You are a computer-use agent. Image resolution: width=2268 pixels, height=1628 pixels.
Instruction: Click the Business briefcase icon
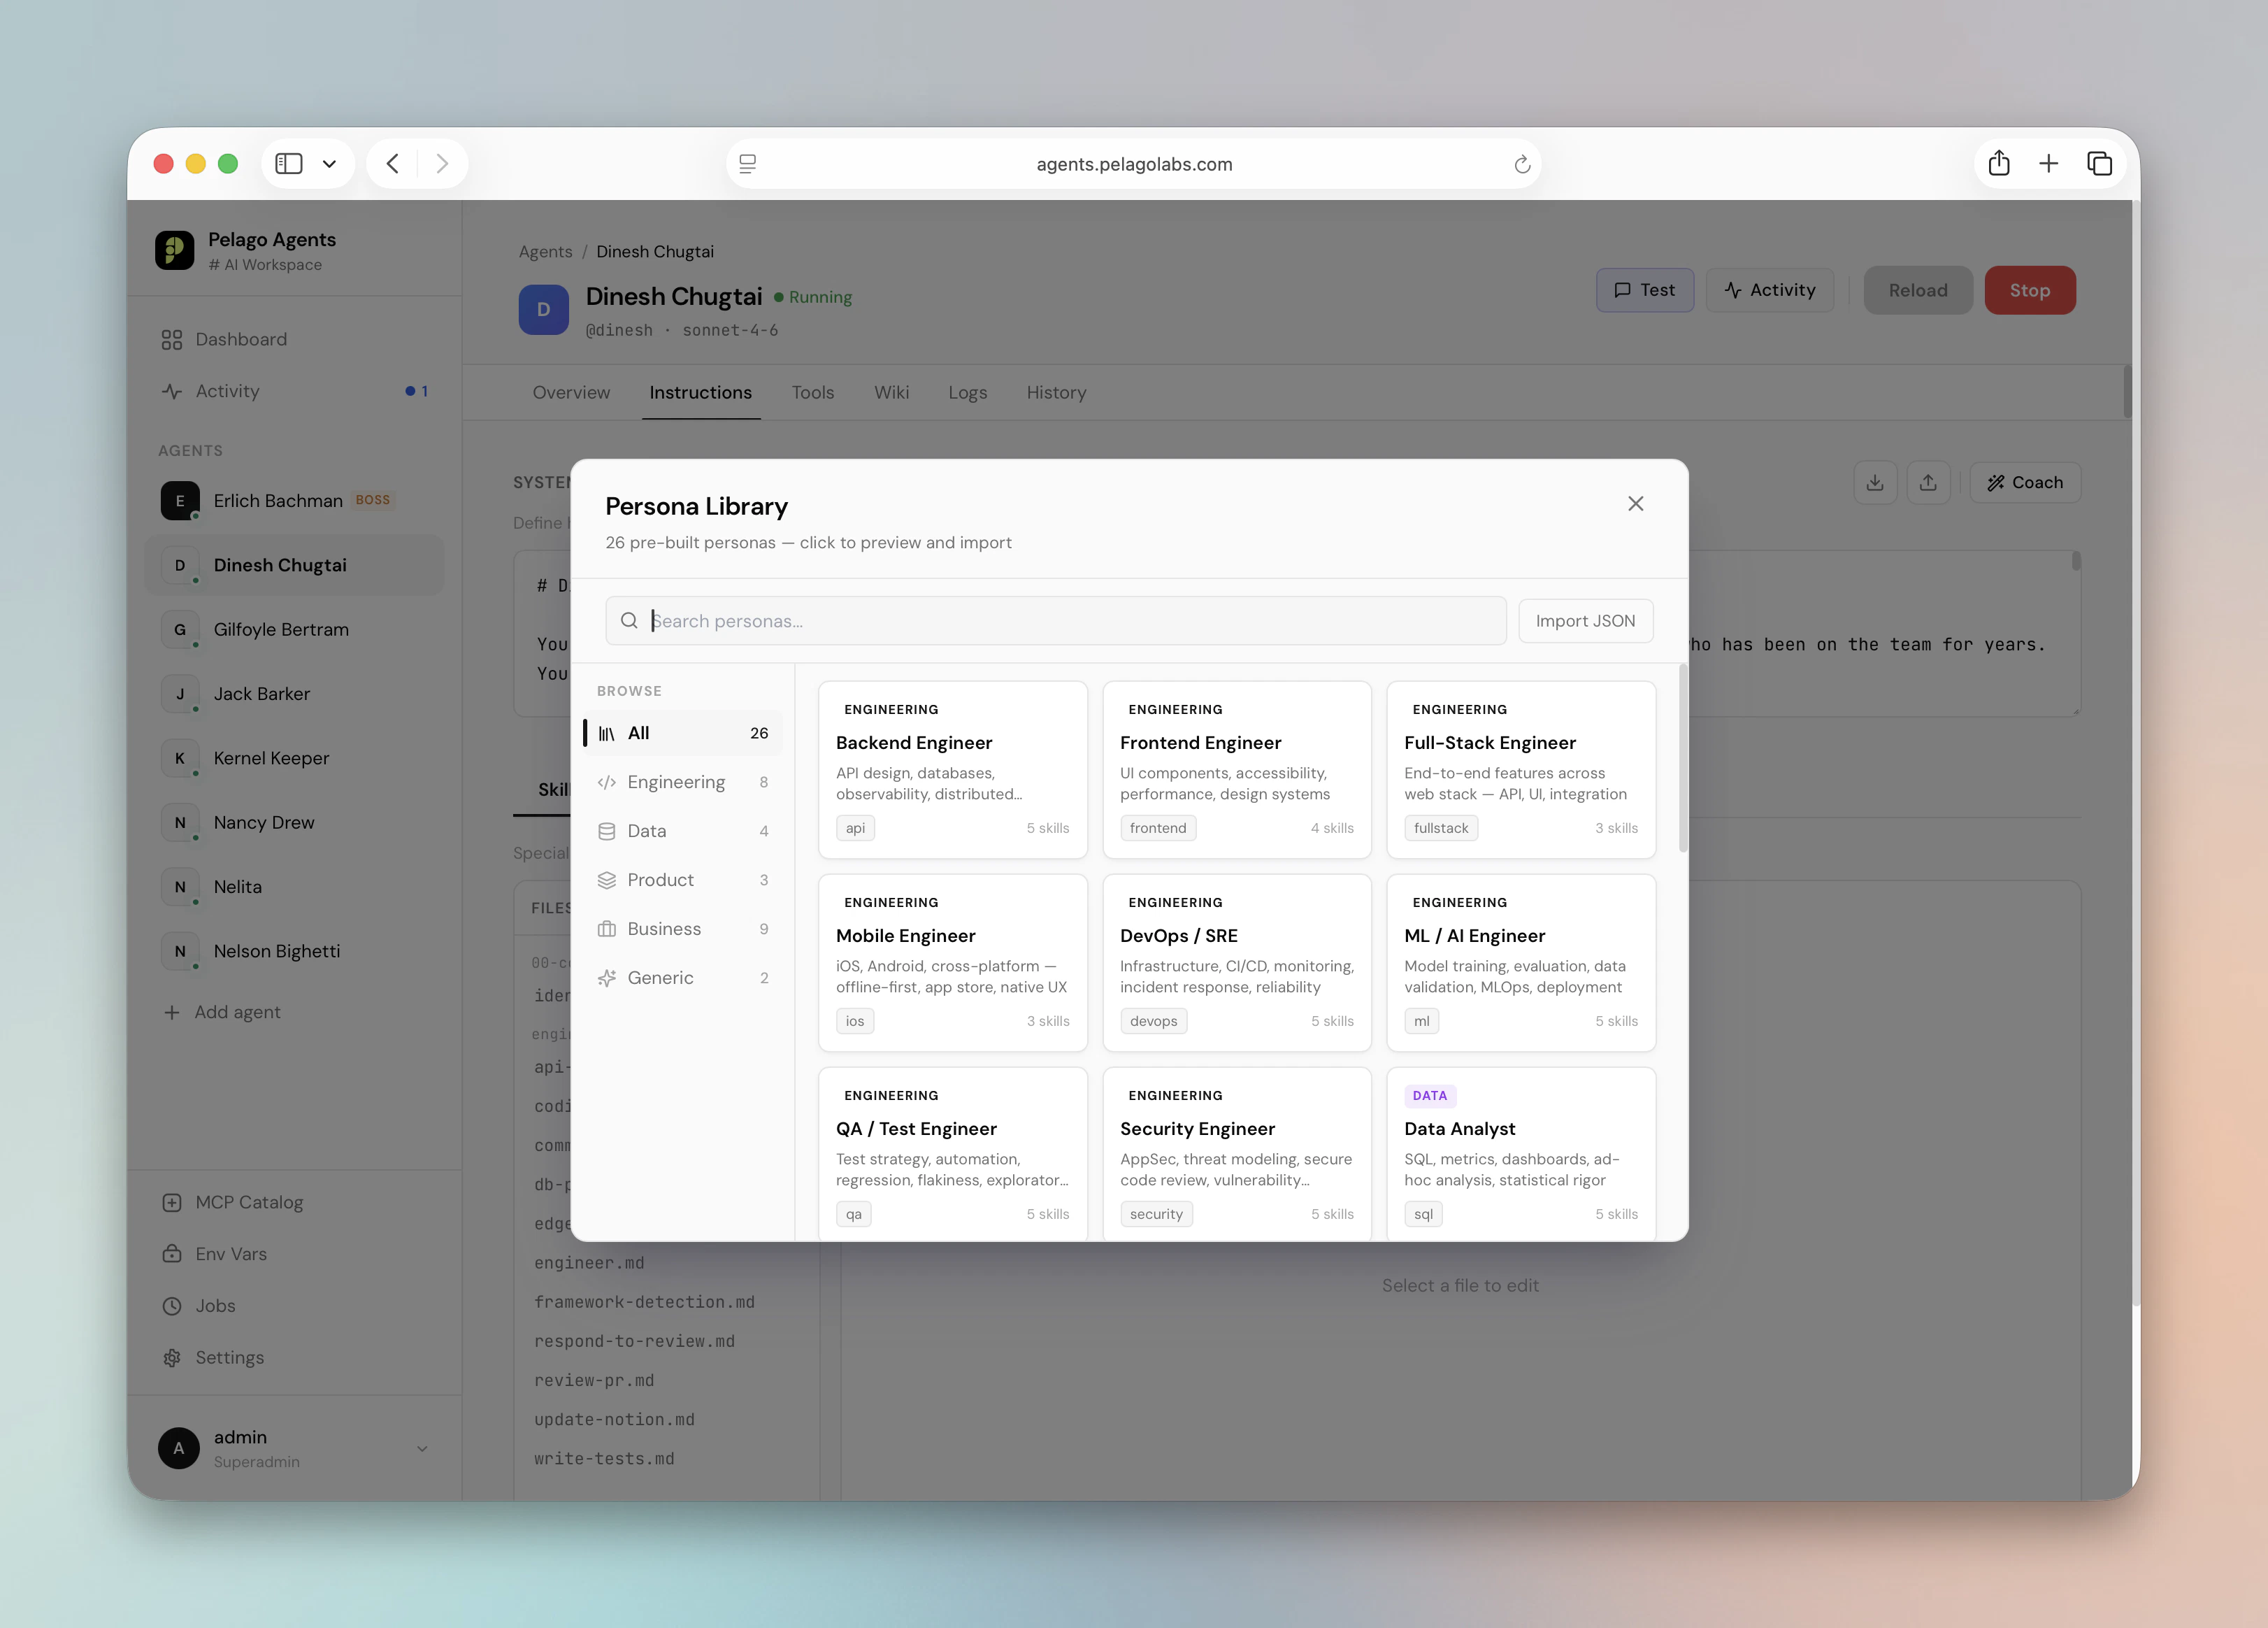pyautogui.click(x=606, y=929)
